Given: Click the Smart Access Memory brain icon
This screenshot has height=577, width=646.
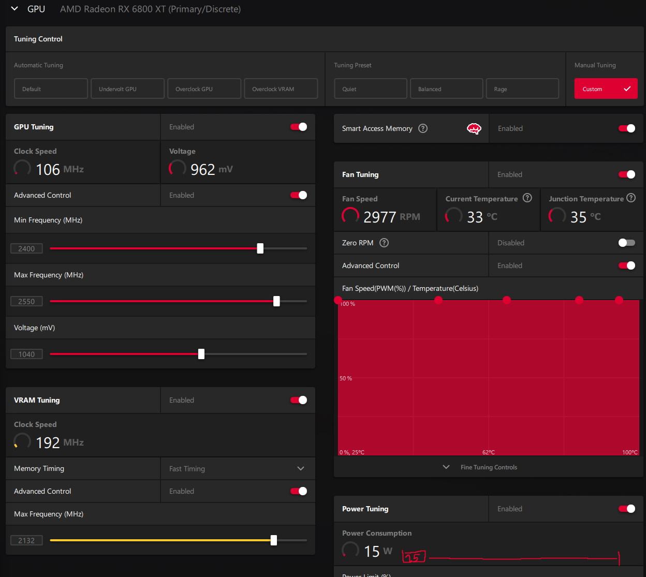Looking at the screenshot, I should (474, 129).
